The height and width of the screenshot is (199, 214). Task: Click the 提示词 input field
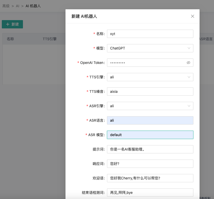click(x=150, y=149)
